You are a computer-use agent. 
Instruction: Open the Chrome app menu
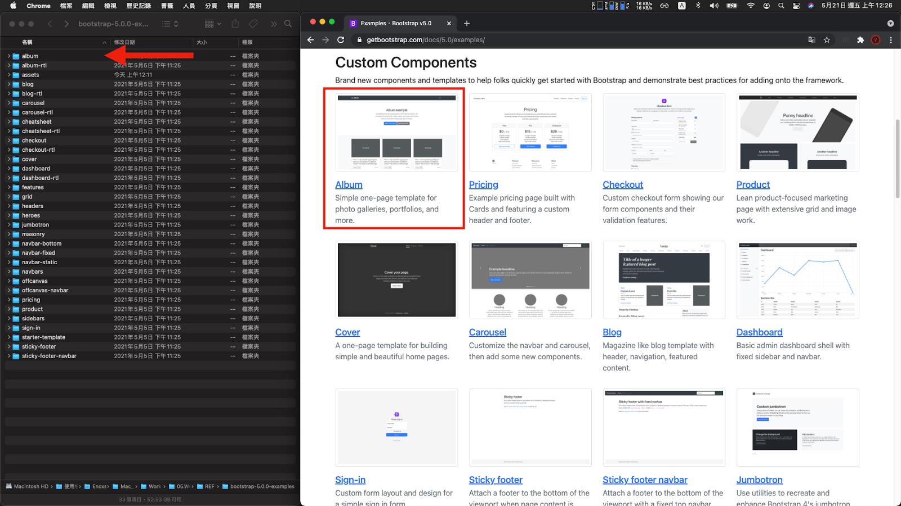coord(38,6)
